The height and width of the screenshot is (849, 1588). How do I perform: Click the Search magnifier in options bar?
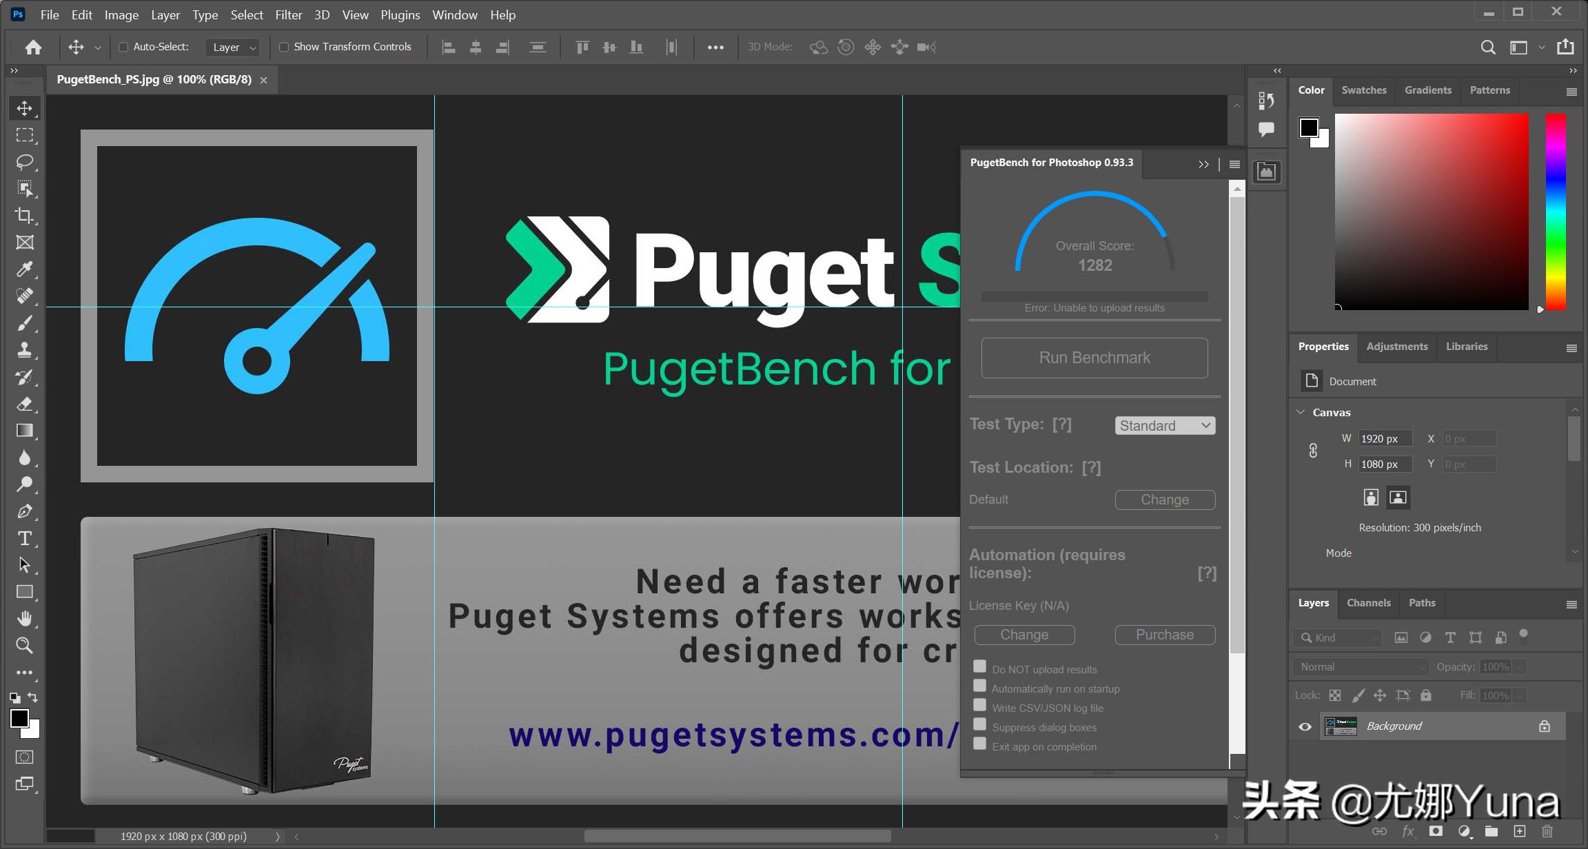1488,47
